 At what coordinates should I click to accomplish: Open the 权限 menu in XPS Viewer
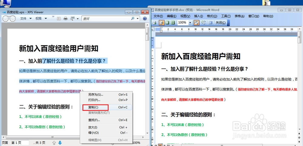[41, 18]
